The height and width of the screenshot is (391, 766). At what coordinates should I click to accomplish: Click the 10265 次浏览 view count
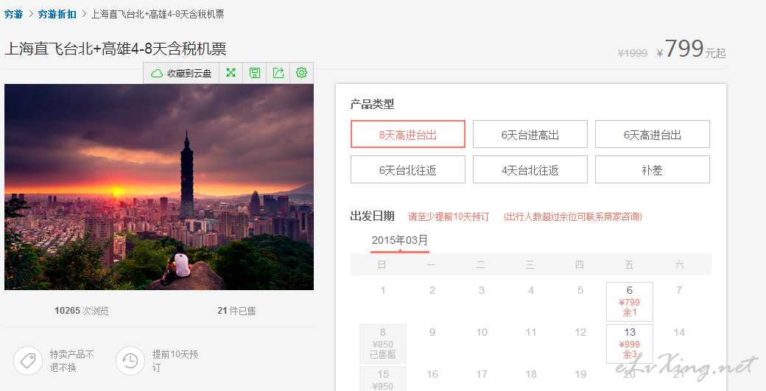click(82, 311)
